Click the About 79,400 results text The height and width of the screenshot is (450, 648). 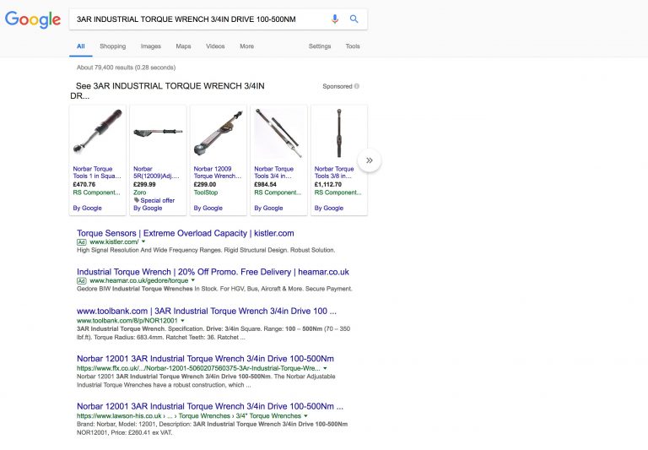click(126, 68)
